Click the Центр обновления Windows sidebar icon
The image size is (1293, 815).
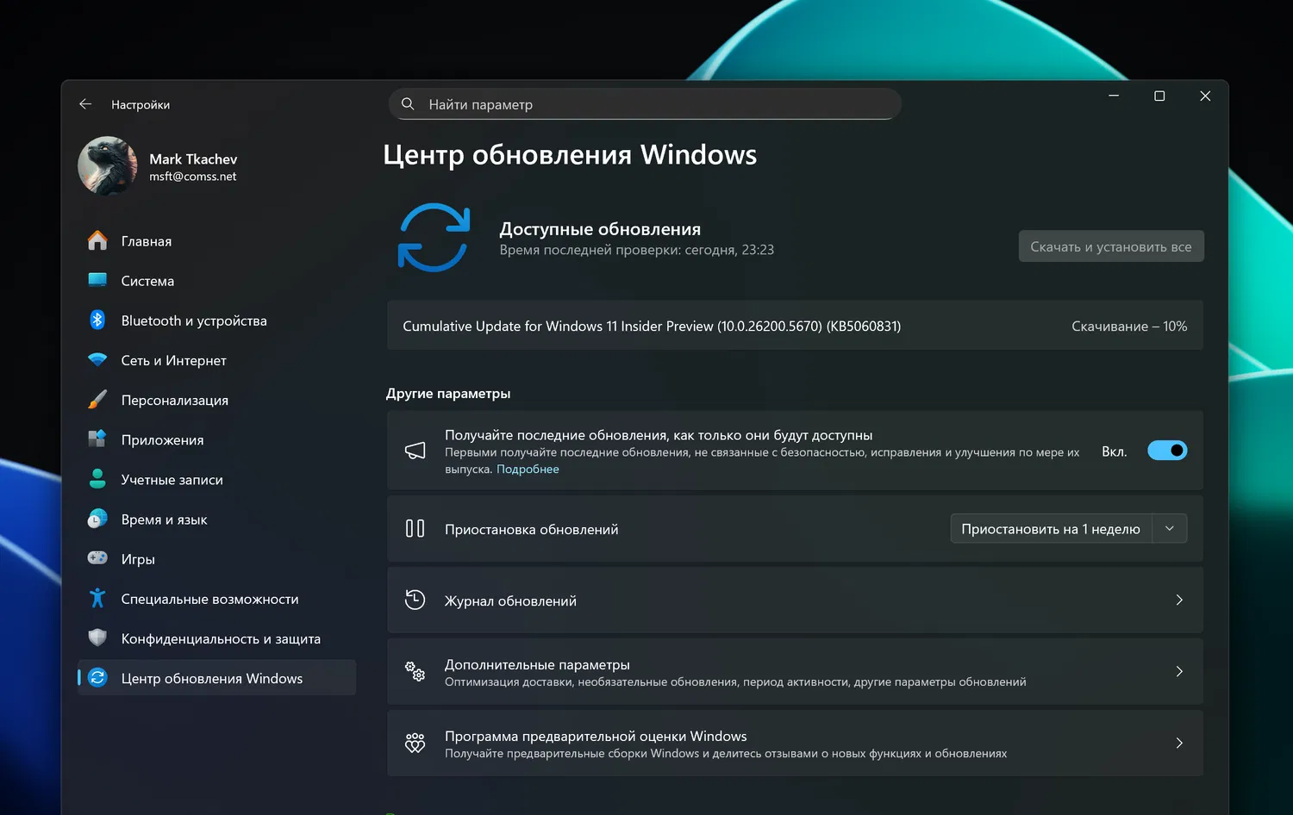coord(97,678)
